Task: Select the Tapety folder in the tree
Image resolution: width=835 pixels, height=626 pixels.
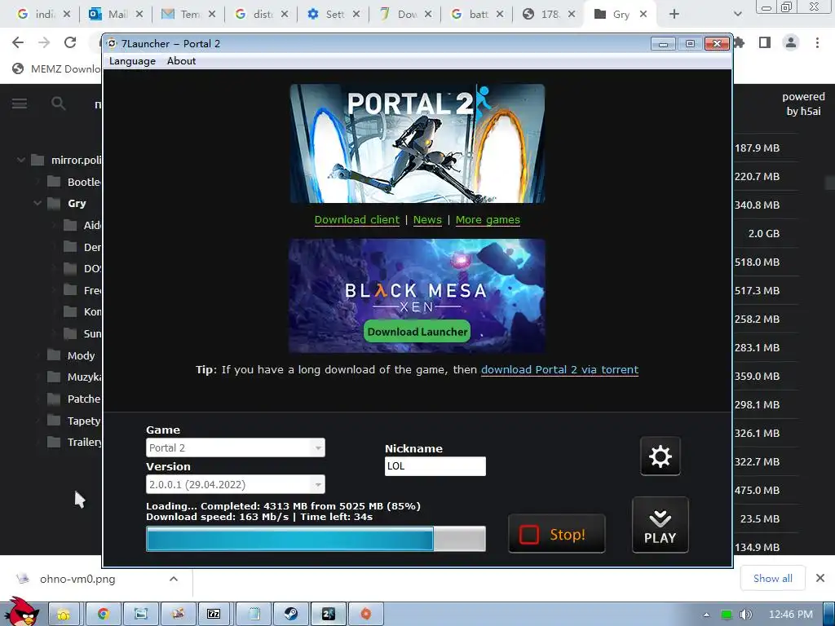Action: [74, 421]
